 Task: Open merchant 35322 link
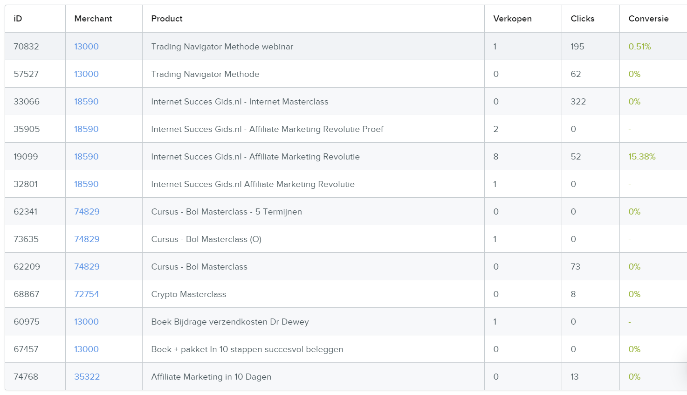click(x=87, y=377)
